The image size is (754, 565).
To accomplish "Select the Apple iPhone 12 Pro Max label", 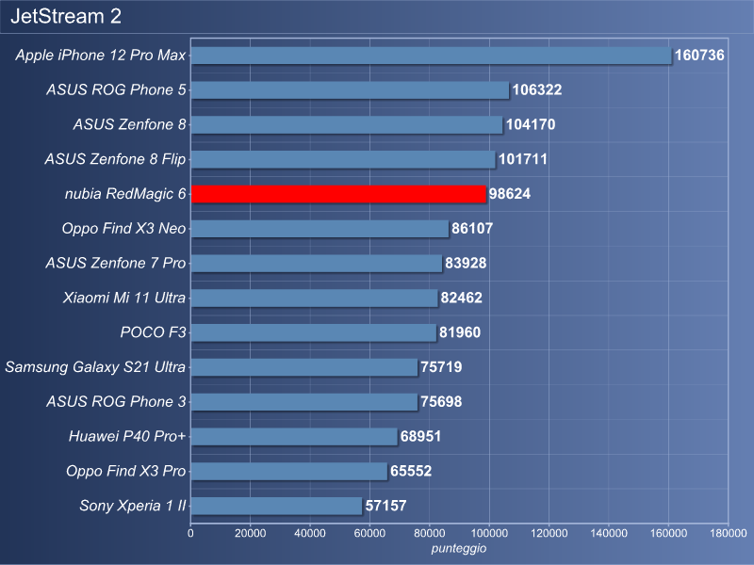I will pyautogui.click(x=101, y=56).
